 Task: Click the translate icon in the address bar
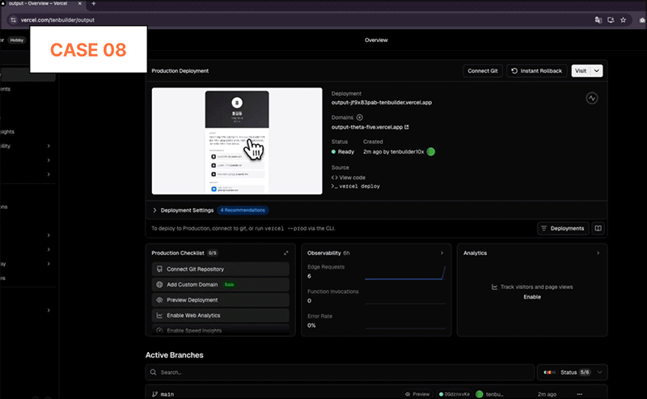(598, 19)
